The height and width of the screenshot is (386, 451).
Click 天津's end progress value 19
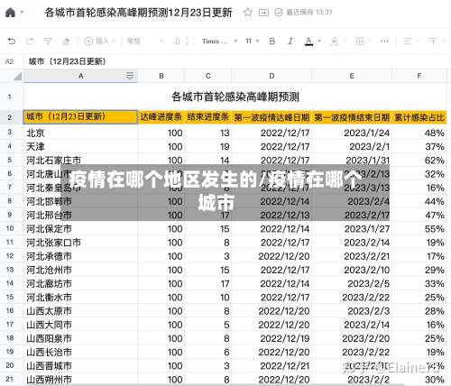(x=208, y=147)
